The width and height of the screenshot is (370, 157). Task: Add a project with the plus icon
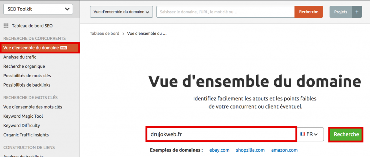[x=357, y=12]
